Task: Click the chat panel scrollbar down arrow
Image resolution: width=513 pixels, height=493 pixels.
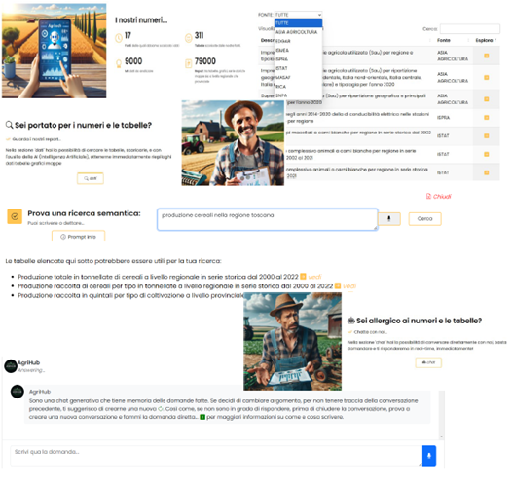Action: (x=441, y=436)
